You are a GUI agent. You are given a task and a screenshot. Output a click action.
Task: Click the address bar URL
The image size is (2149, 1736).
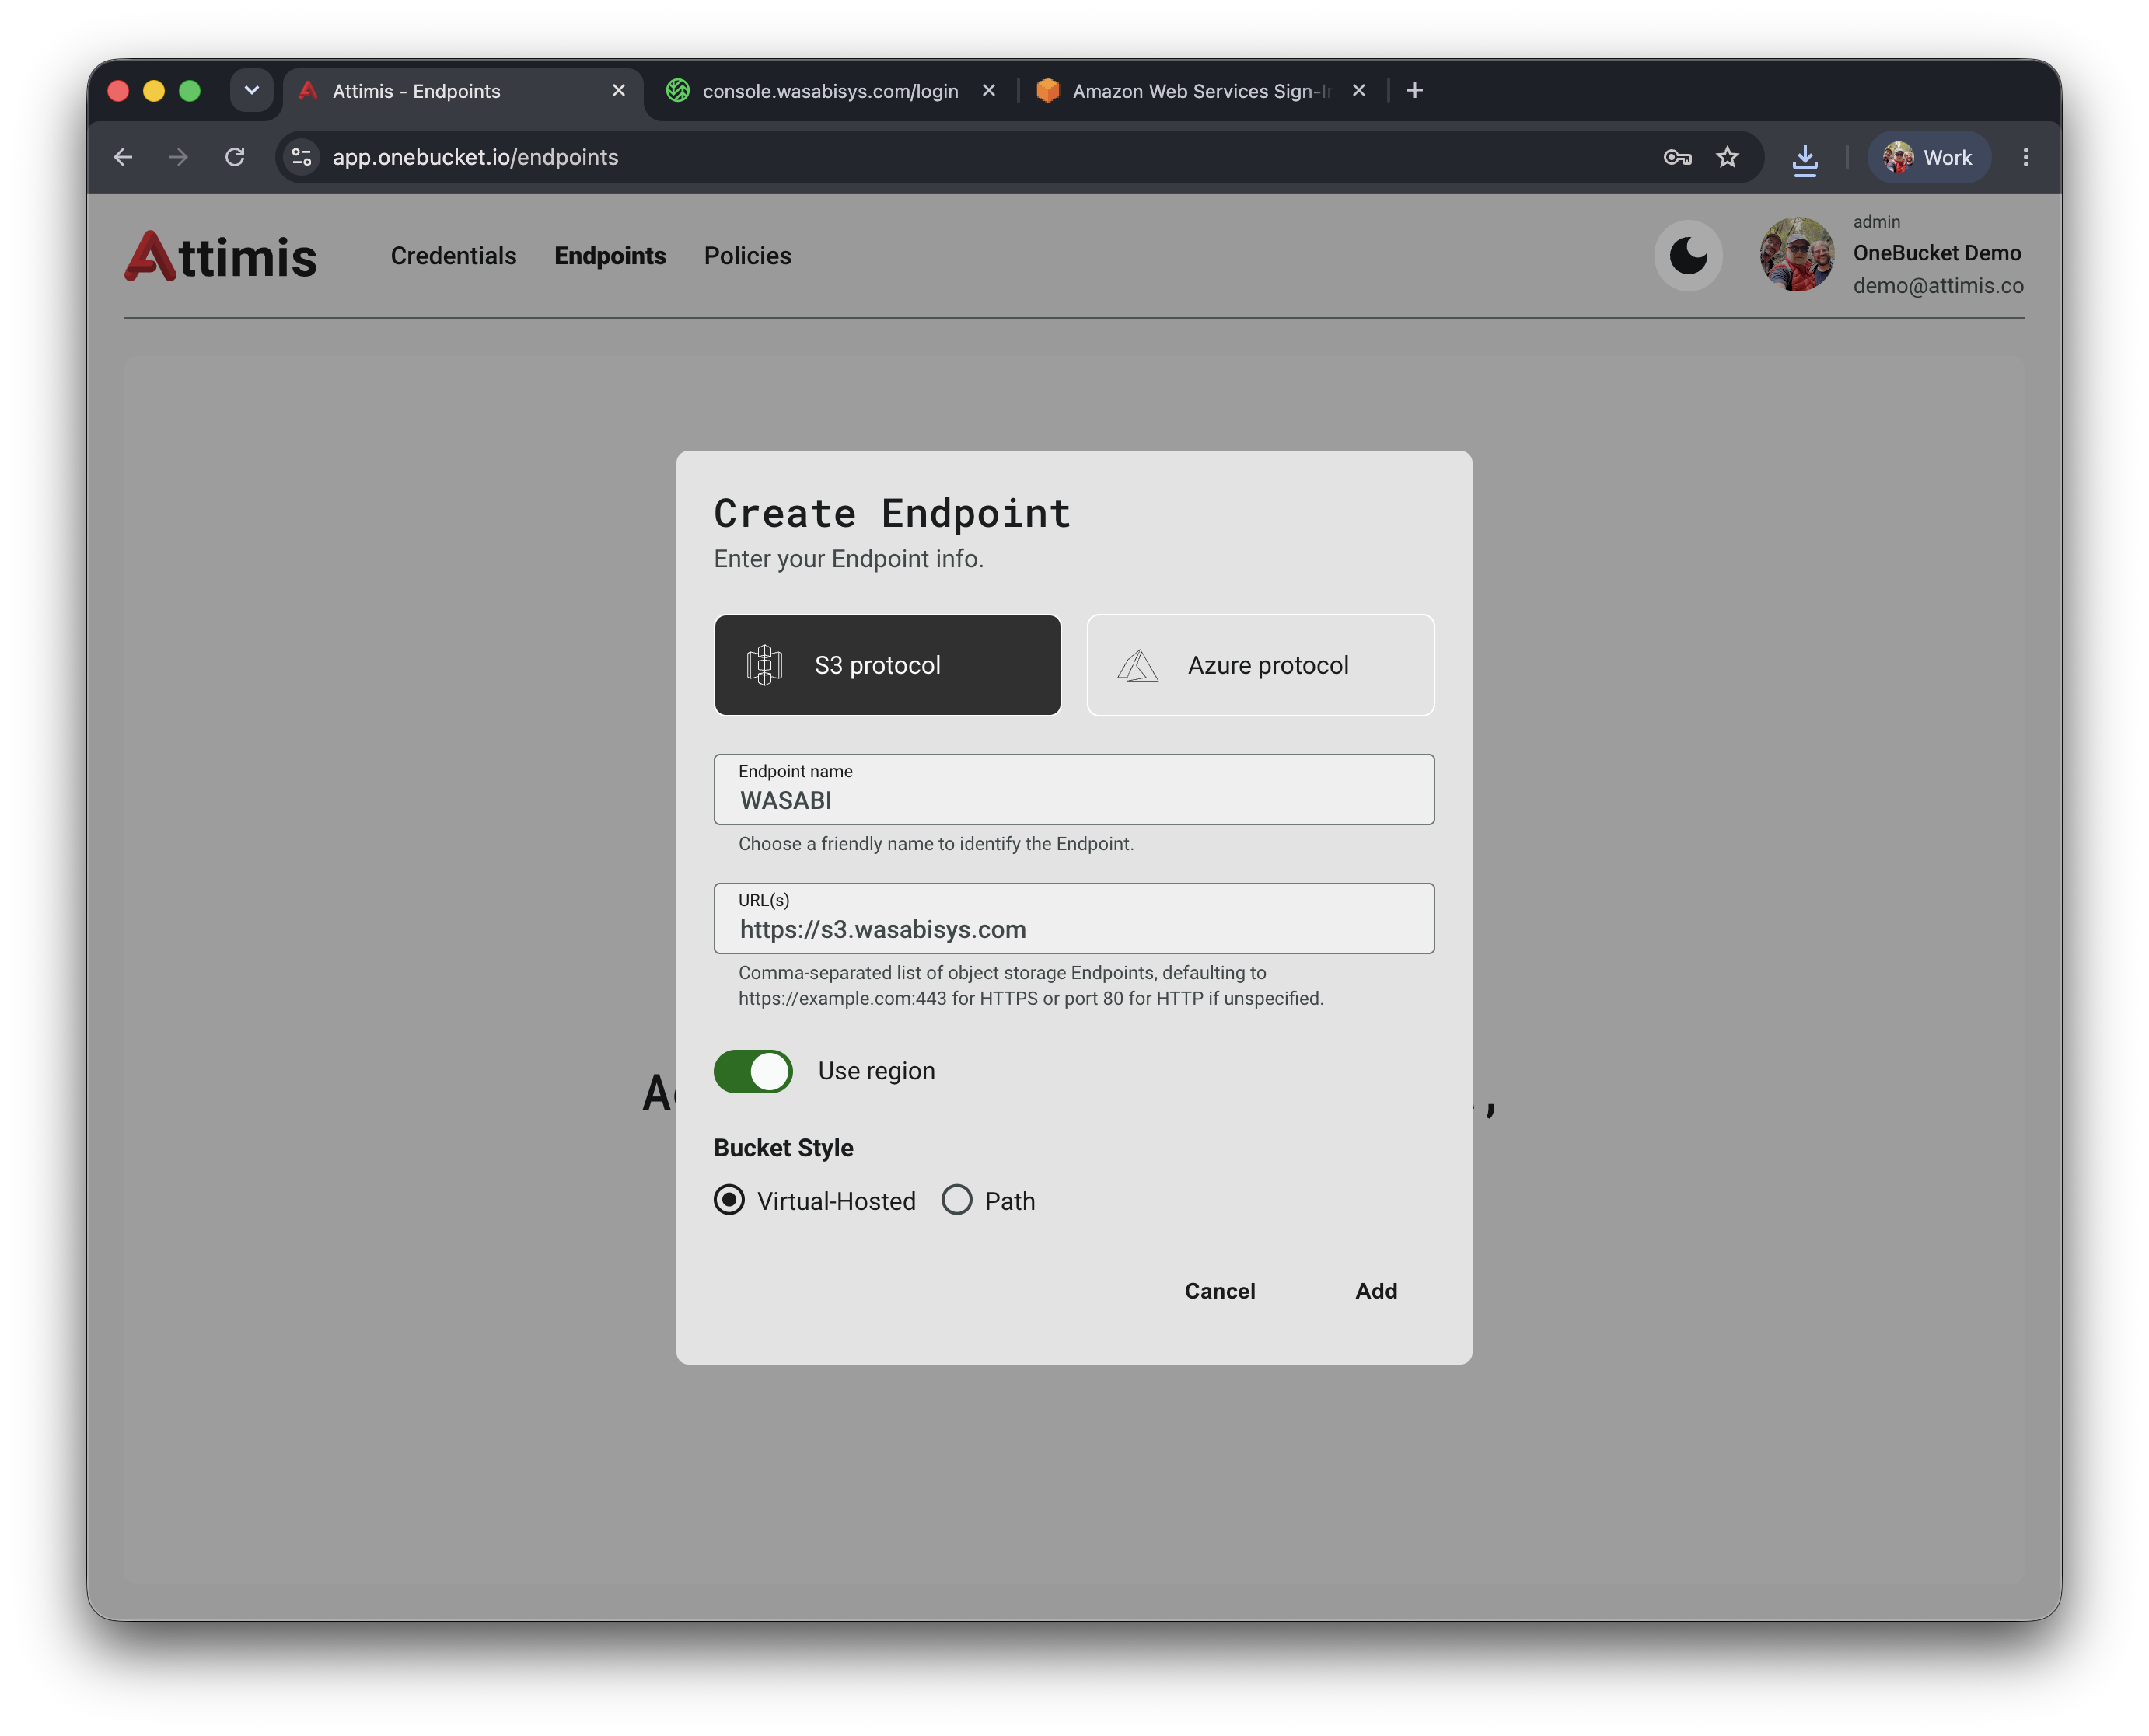475,157
